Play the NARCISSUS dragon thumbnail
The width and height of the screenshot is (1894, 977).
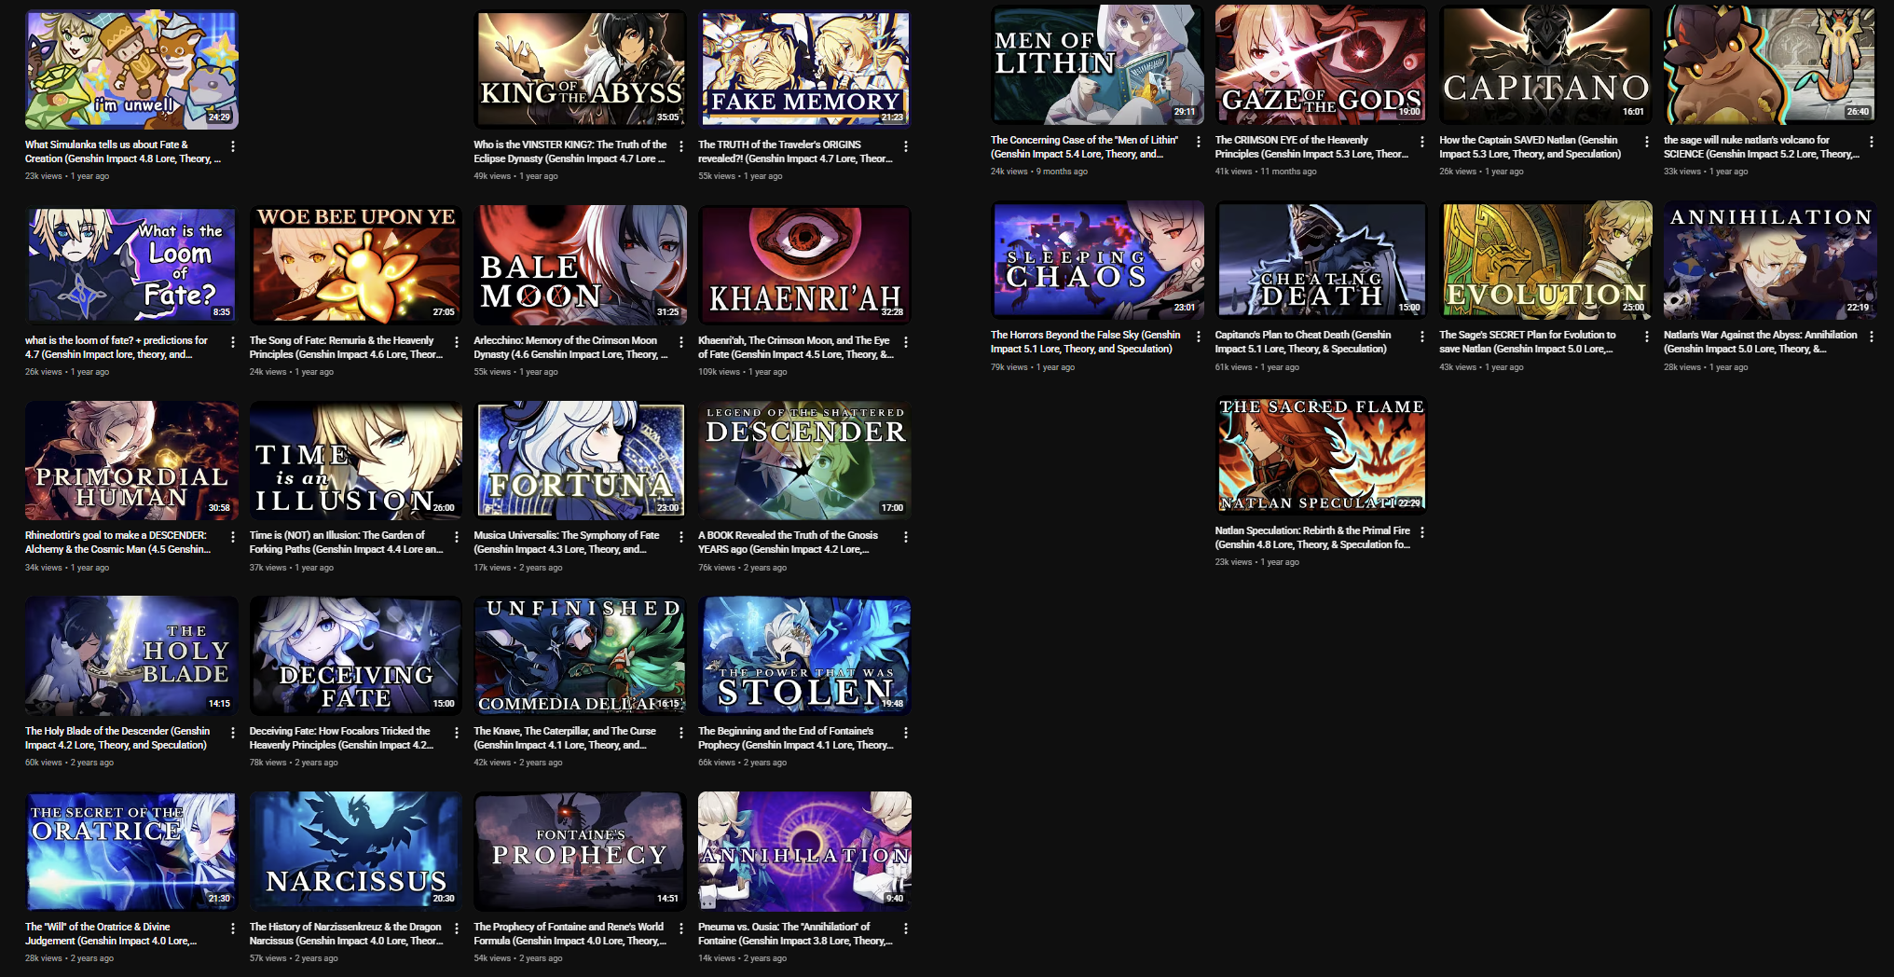coord(356,851)
